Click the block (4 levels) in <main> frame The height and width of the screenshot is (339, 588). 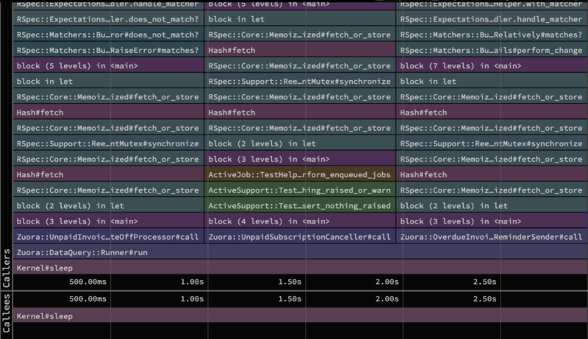(300, 221)
